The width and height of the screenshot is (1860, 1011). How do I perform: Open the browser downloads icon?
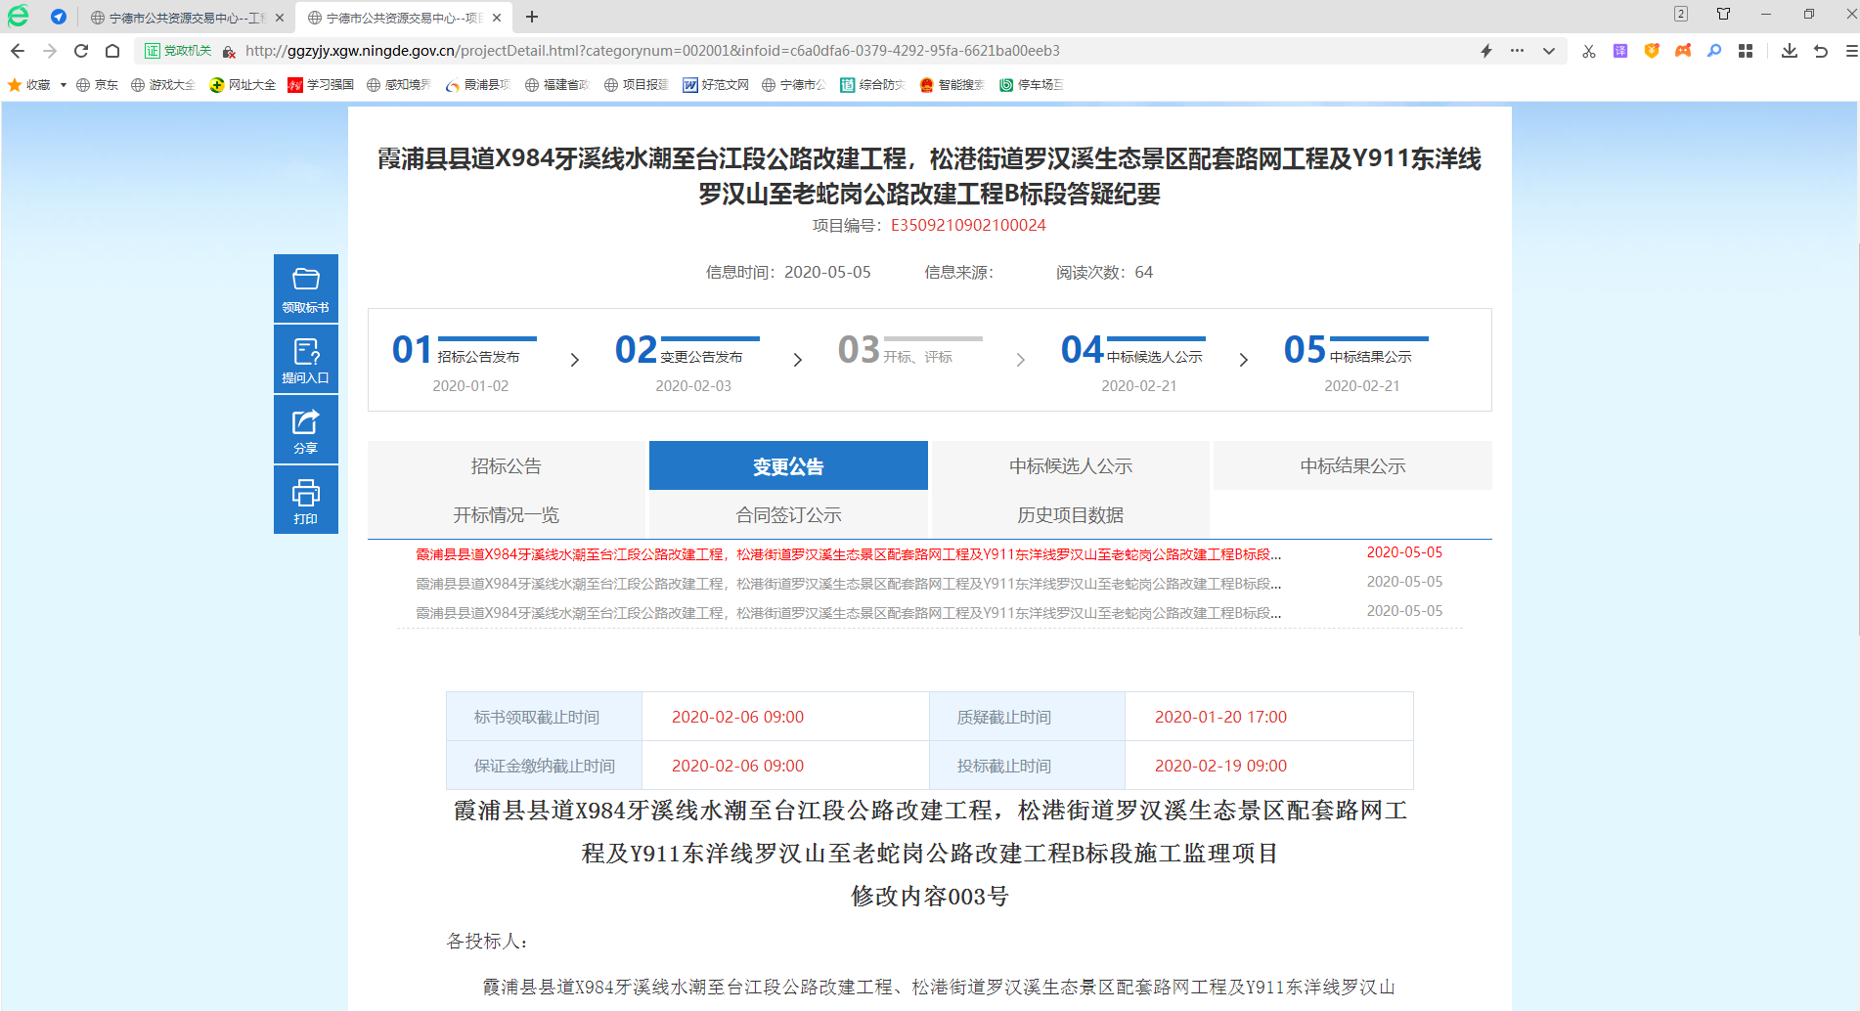point(1789,51)
